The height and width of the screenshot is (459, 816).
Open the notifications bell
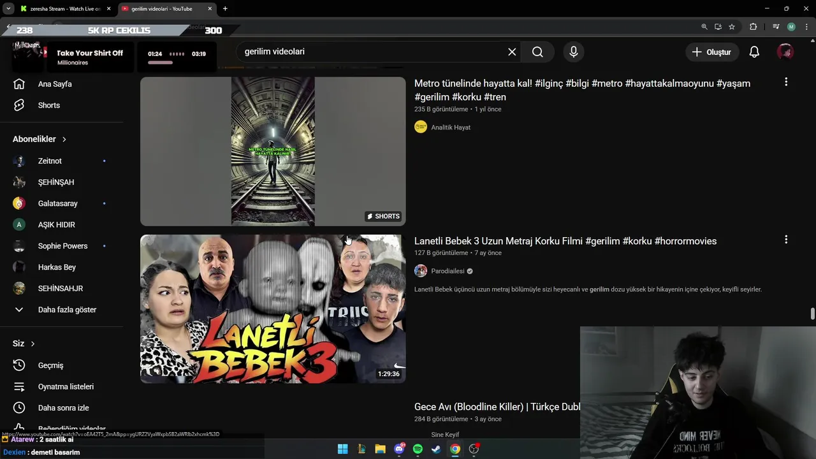(754, 52)
